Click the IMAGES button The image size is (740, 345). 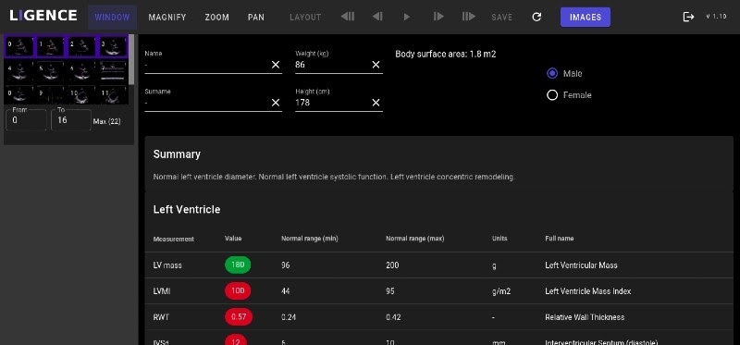(586, 18)
